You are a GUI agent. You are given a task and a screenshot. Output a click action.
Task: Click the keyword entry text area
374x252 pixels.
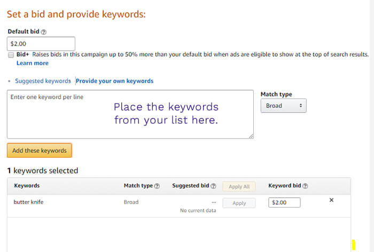tap(130, 114)
